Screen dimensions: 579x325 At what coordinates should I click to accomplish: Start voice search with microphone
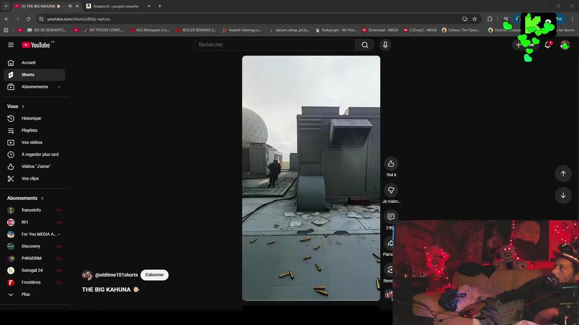(385, 45)
